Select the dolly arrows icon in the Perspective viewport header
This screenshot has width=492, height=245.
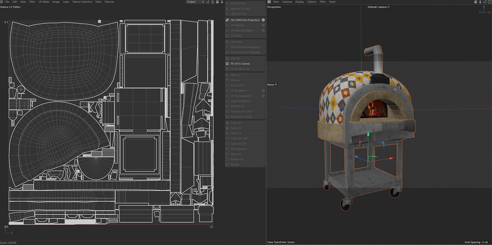(x=480, y=2)
